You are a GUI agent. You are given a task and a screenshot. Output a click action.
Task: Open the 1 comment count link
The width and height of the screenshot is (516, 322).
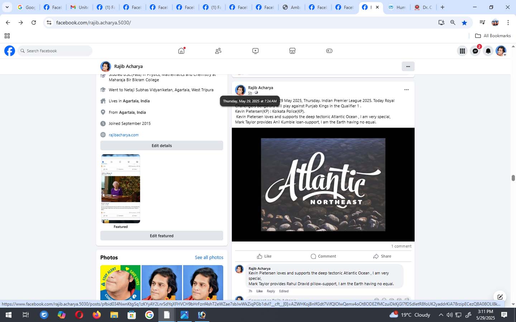pyautogui.click(x=401, y=246)
